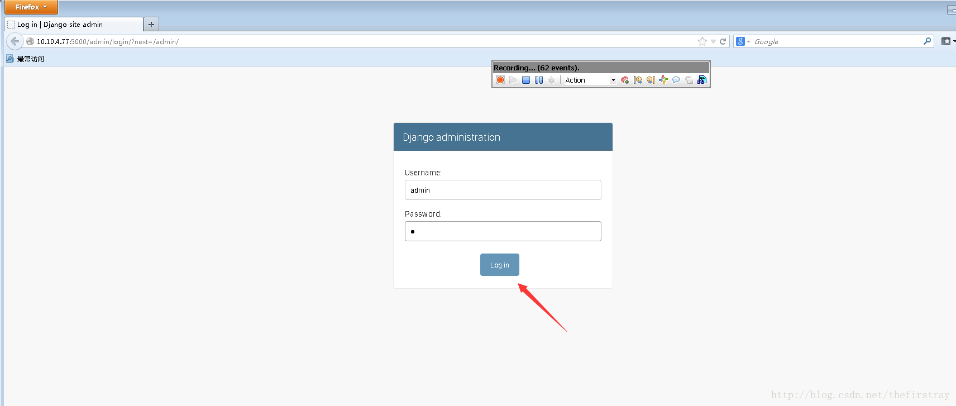Open the URL history dropdown arrow
The height and width of the screenshot is (406, 956).
click(x=713, y=42)
